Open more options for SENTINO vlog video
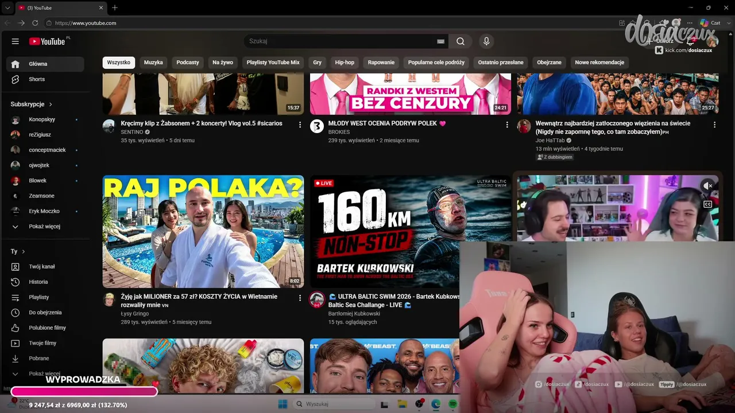Image resolution: width=735 pixels, height=413 pixels. point(300,124)
